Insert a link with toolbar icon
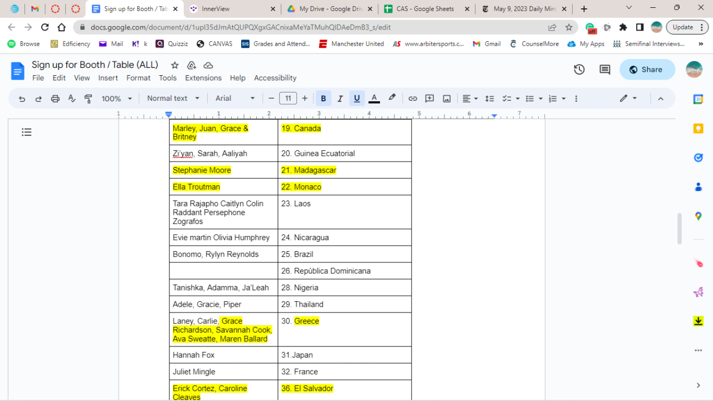This screenshot has width=713, height=401. point(413,99)
